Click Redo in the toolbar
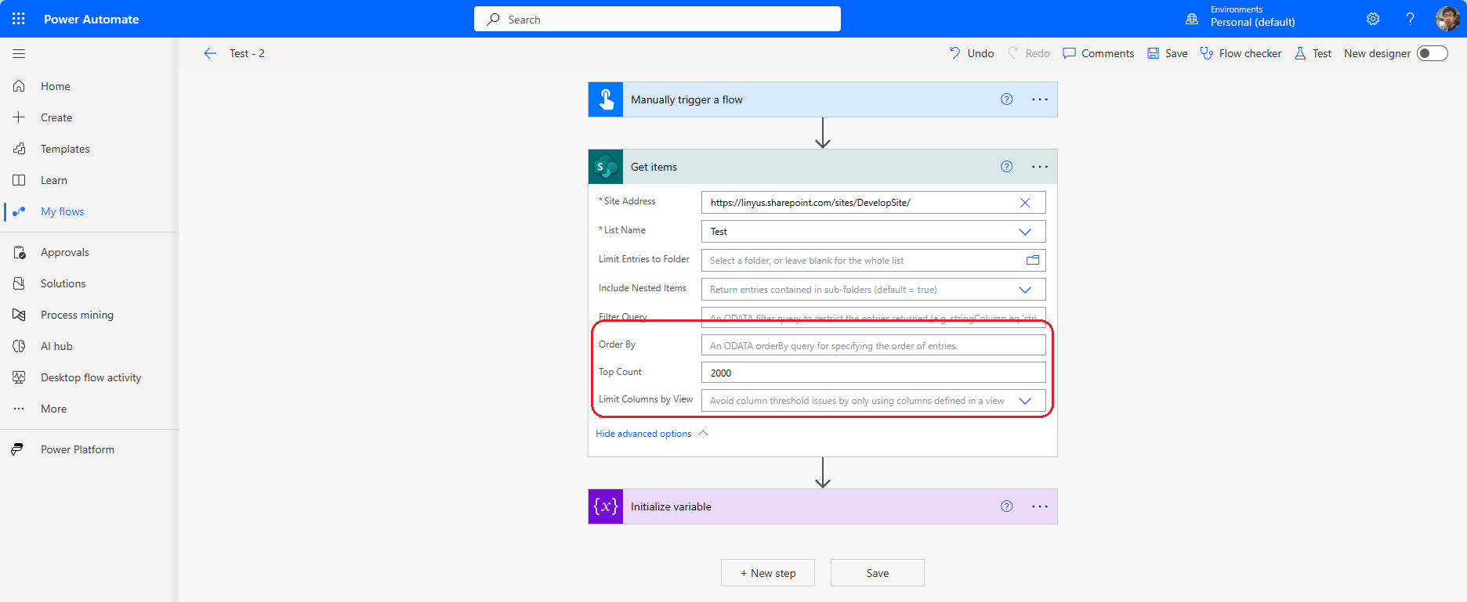The width and height of the screenshot is (1467, 602). pos(1028,53)
